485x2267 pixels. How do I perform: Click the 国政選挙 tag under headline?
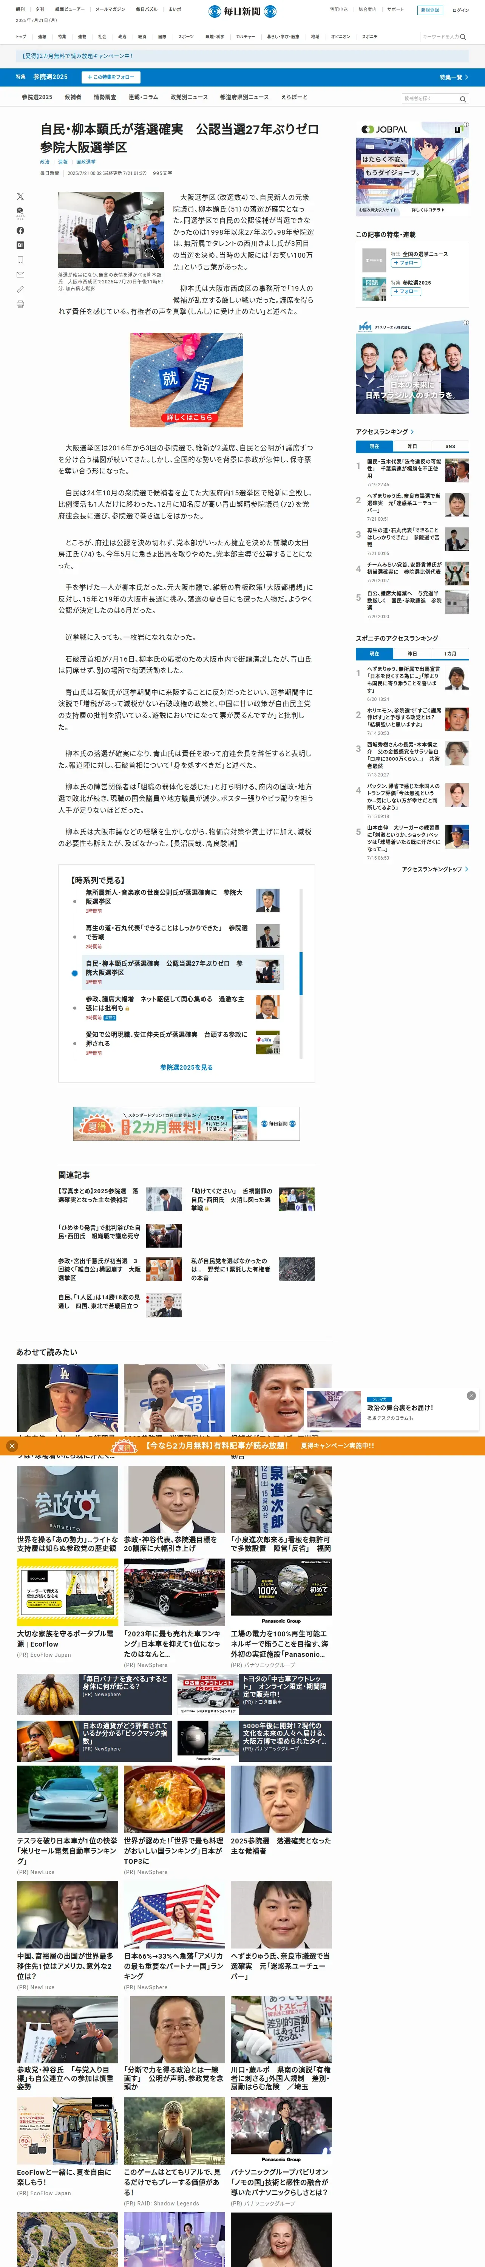coord(85,162)
